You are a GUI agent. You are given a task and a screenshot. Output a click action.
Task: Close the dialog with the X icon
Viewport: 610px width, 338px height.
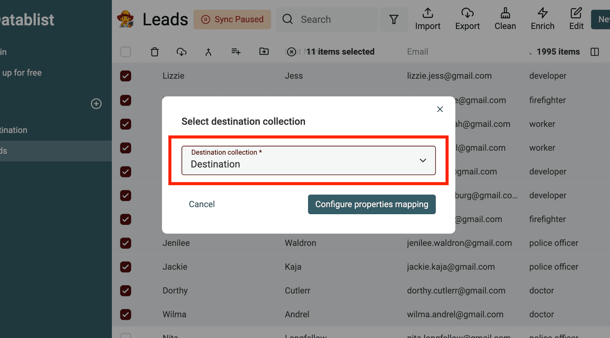(440, 109)
